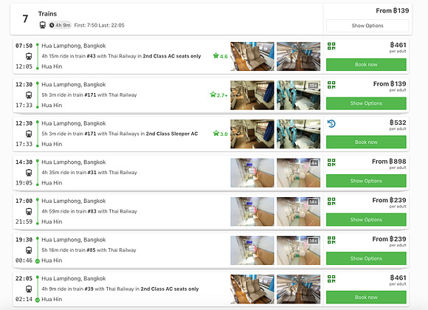Click the train icon on the 2nd Class Sleeper AC row
The width and height of the screenshot is (428, 310).
click(29, 134)
